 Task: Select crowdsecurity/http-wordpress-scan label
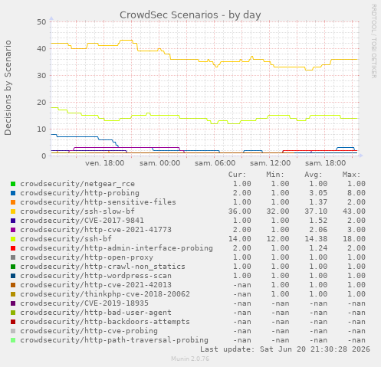tap(96, 276)
